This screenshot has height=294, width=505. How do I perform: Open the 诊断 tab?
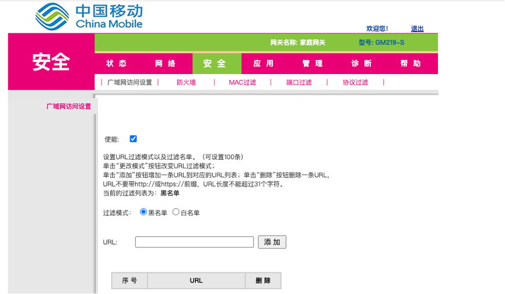[362, 64]
